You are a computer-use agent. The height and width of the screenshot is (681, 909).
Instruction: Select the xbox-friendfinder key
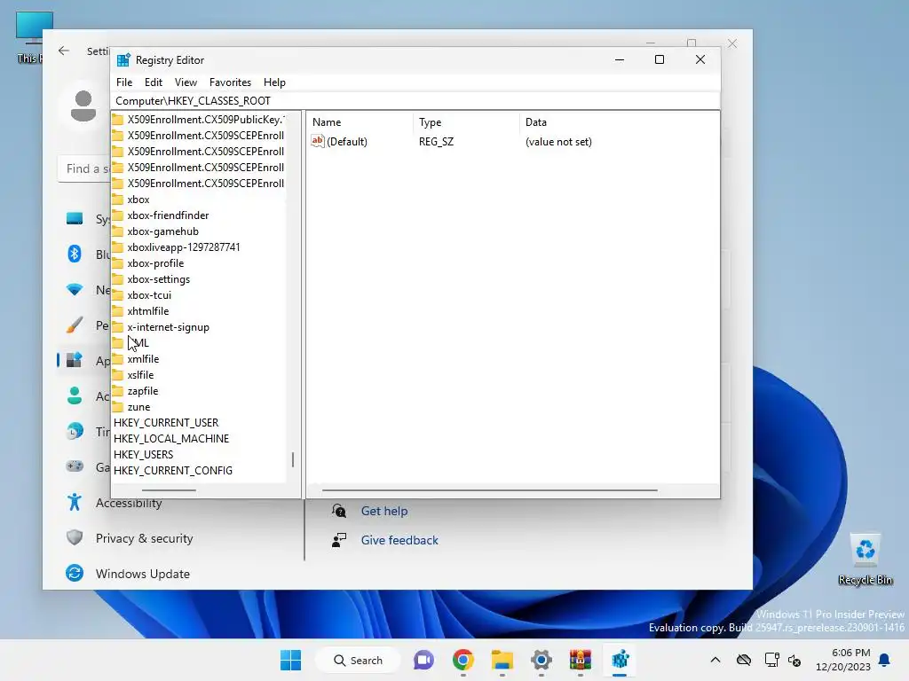[168, 215]
